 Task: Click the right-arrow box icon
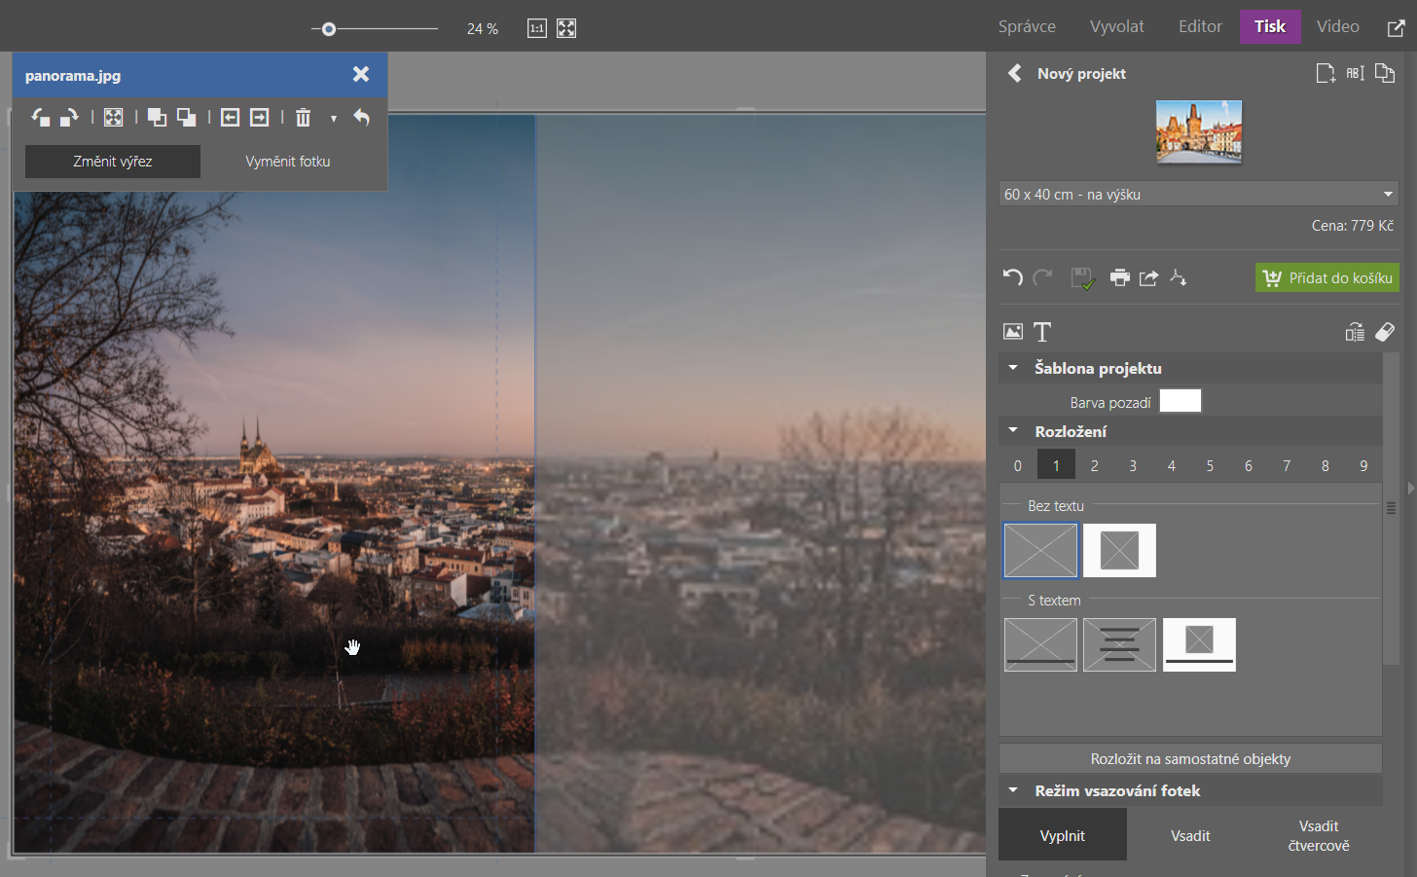point(259,118)
